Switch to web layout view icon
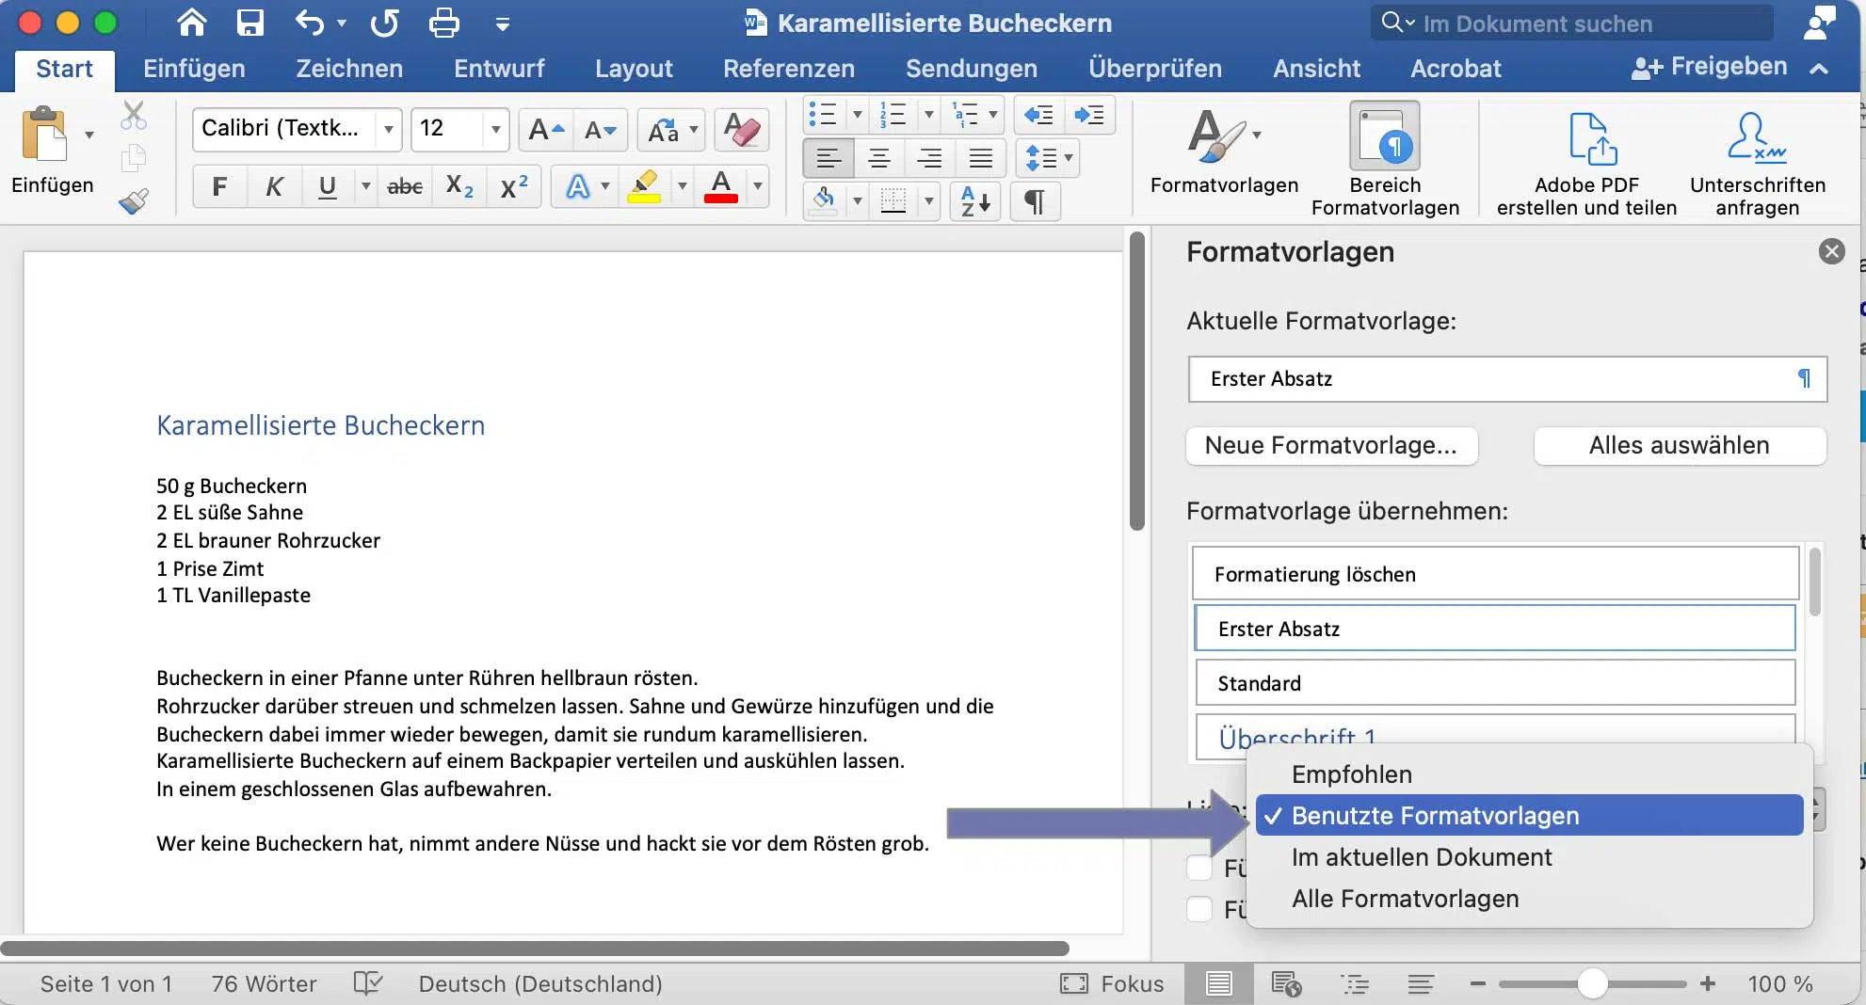Screen dimensions: 1866x1005 click(1286, 984)
